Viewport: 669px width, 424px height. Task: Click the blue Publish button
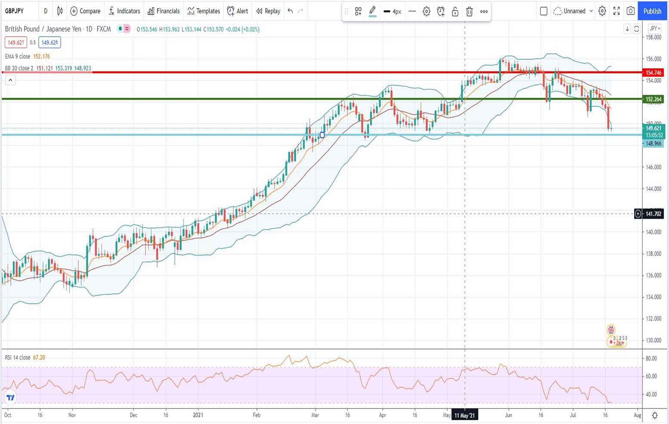click(x=652, y=11)
